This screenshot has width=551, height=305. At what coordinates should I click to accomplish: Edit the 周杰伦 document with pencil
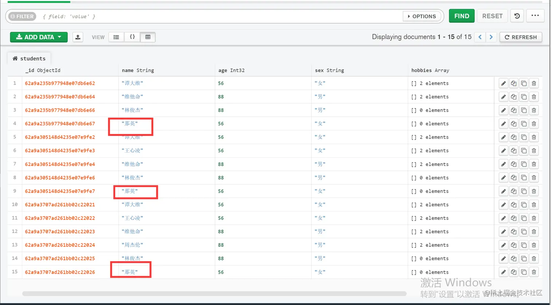coord(503,245)
